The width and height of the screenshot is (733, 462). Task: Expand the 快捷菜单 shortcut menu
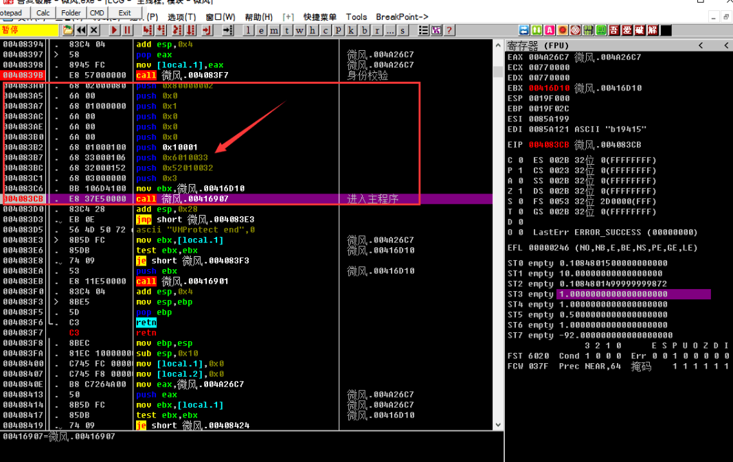[319, 16]
